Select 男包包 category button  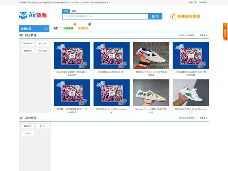[42, 126]
